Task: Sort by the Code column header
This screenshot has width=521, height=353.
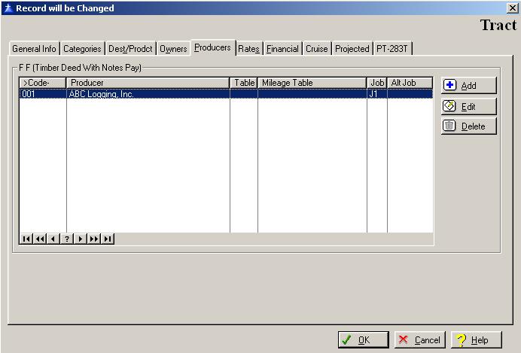Action: [42, 83]
